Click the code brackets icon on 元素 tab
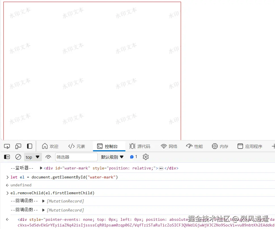Image resolution: width=275 pixels, height=229 pixels. [71, 146]
